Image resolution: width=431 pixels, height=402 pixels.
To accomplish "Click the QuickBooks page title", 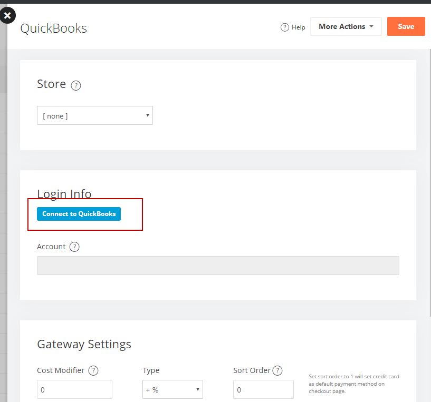I will click(x=54, y=28).
